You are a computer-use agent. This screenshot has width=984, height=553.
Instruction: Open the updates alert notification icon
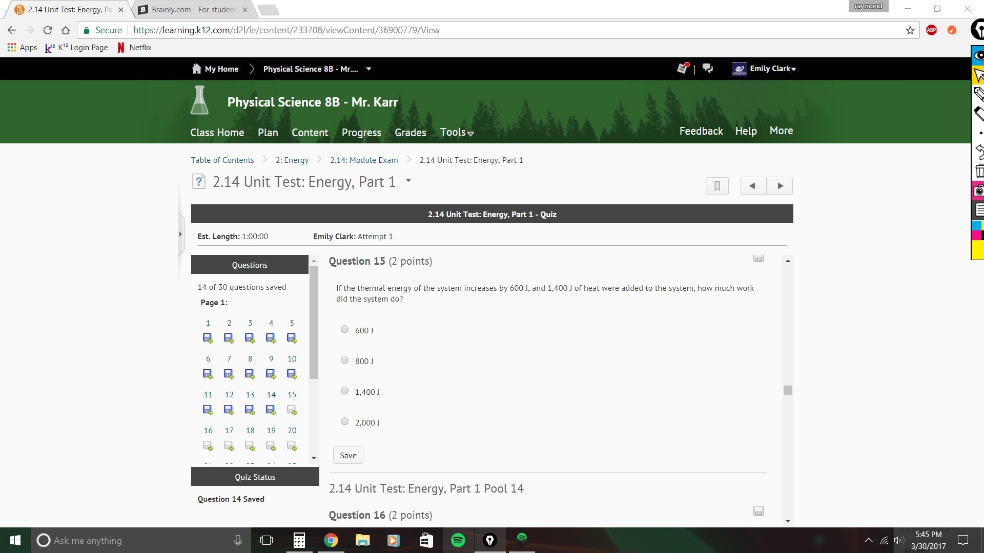click(682, 69)
